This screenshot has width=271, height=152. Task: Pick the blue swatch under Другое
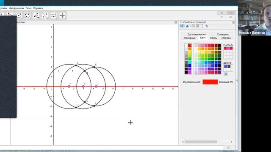pos(226,66)
